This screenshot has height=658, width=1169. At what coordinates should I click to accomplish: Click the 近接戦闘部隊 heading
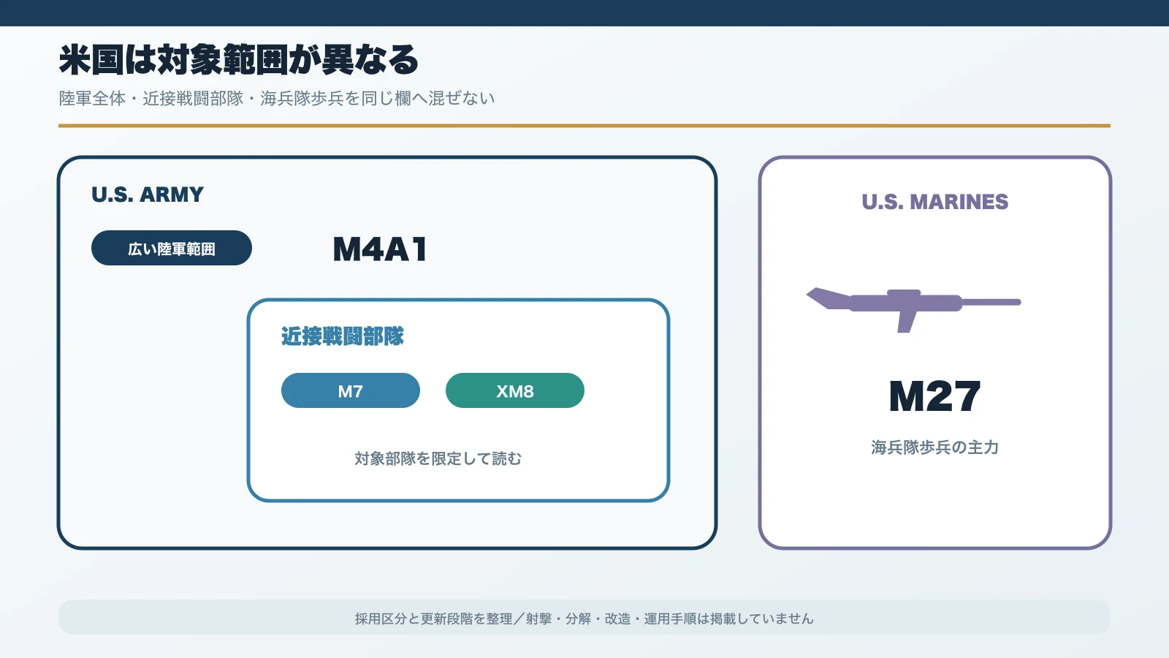coord(343,336)
